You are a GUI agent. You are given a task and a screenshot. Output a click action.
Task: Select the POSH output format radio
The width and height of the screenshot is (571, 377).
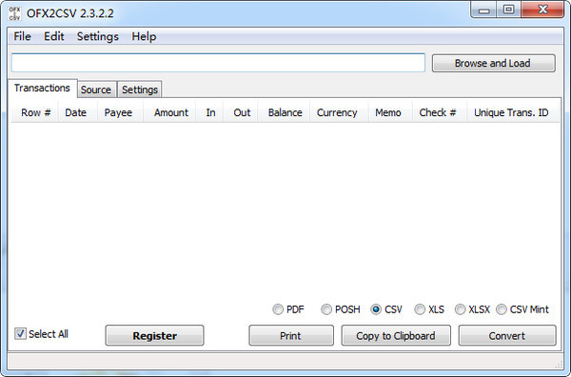tap(326, 309)
